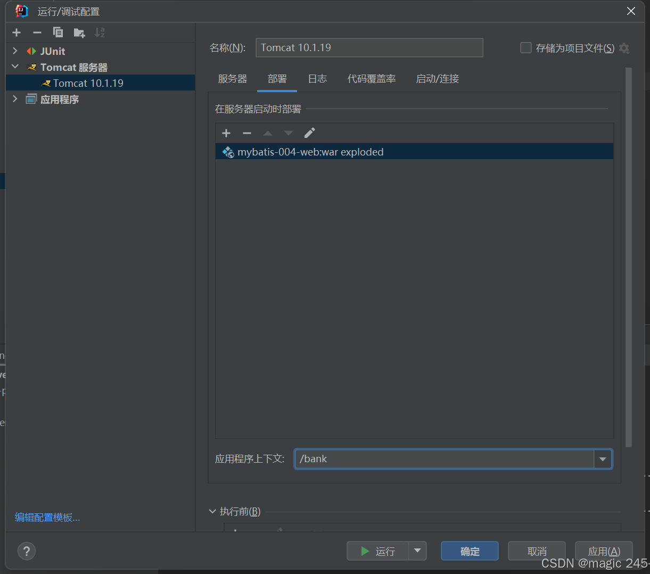
Task: Click the Tomcat icon beside Tomcat 服务器
Action: [x=32, y=67]
